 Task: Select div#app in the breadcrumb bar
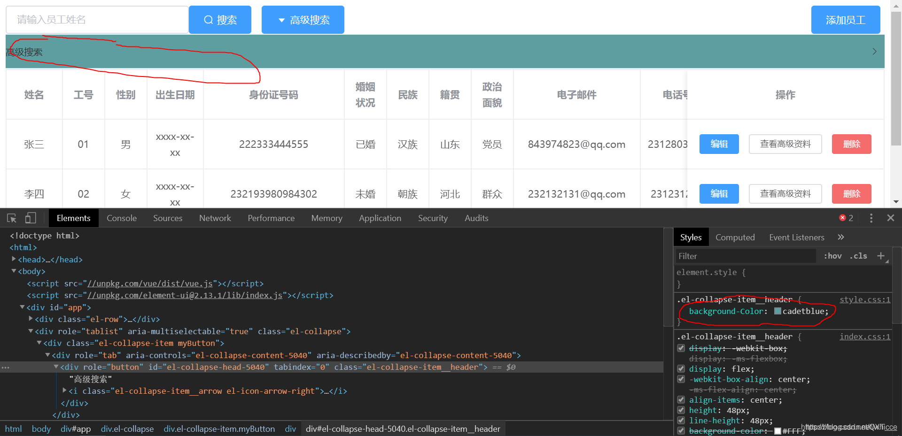76,429
